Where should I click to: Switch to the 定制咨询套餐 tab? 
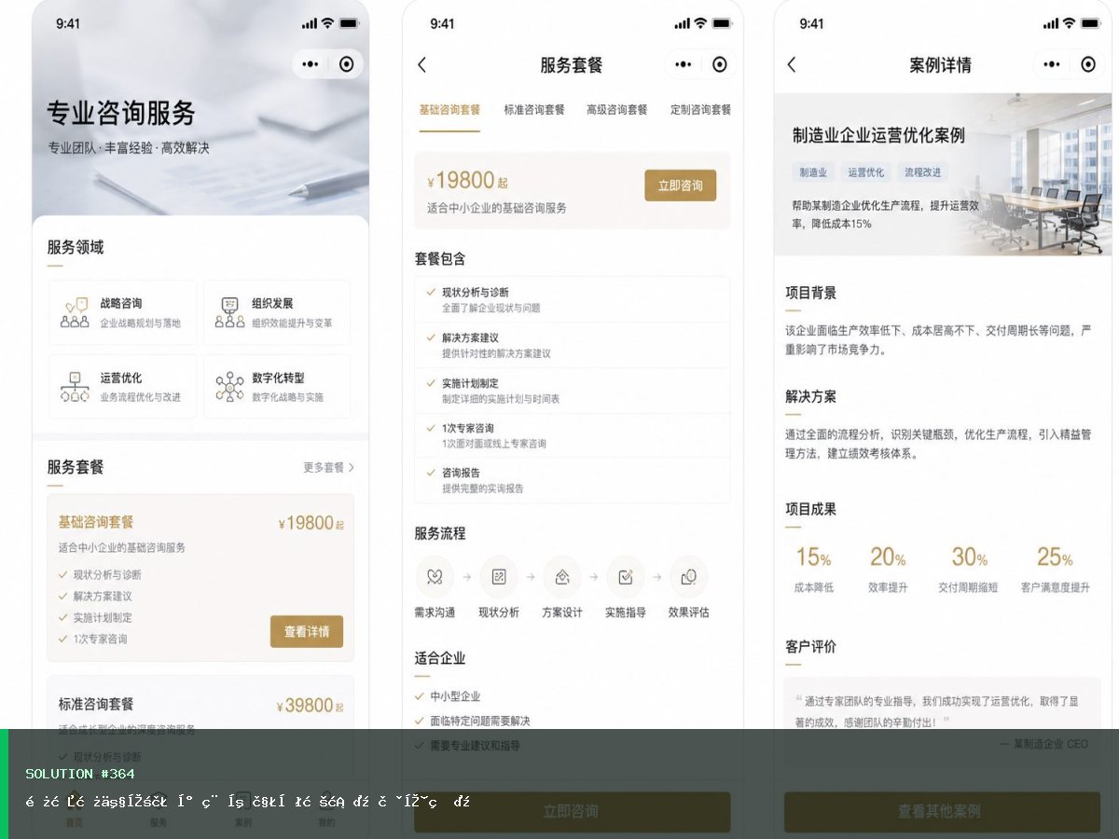click(x=700, y=109)
